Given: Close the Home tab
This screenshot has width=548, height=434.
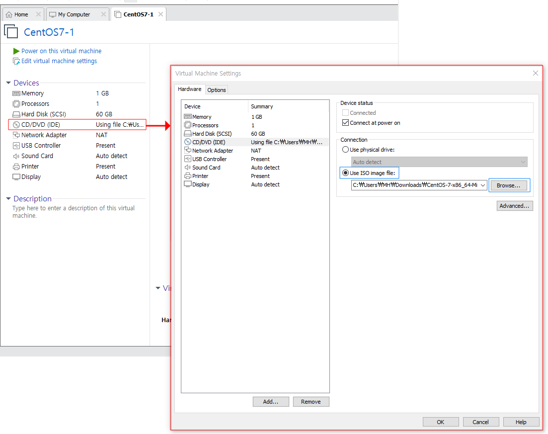Looking at the screenshot, I should pyautogui.click(x=38, y=14).
